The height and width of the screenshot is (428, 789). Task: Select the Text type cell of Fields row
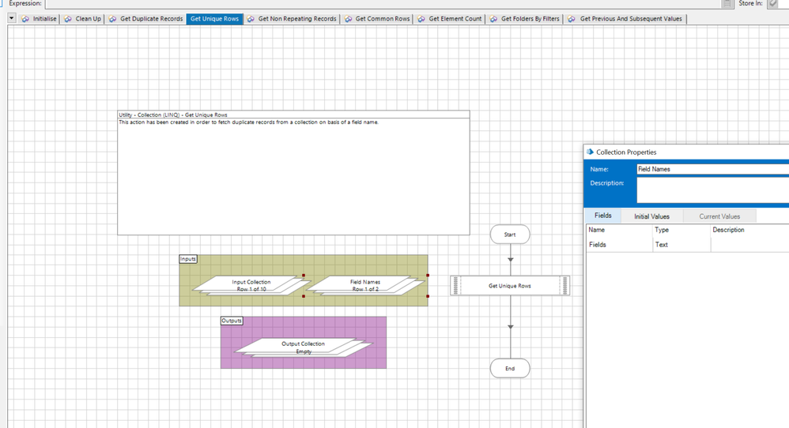680,245
